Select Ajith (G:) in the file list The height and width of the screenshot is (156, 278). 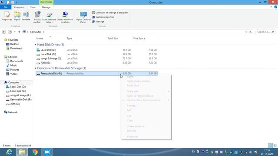[x=96, y=62]
